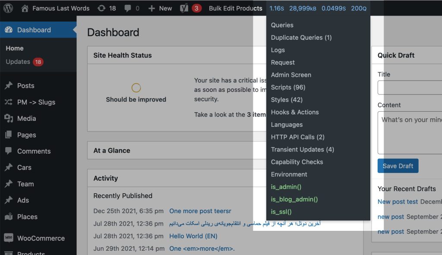The image size is (442, 255).
Task: Click the Media library icon
Action: point(9,118)
